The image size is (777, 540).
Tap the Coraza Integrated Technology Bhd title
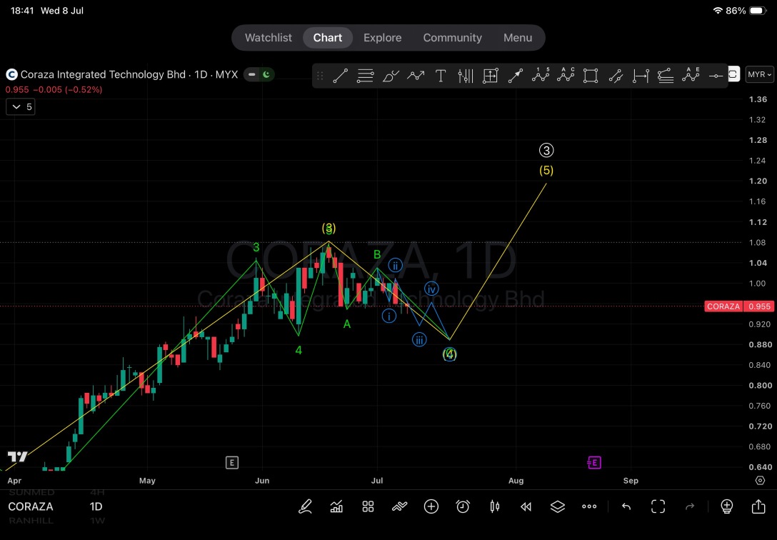(x=103, y=75)
